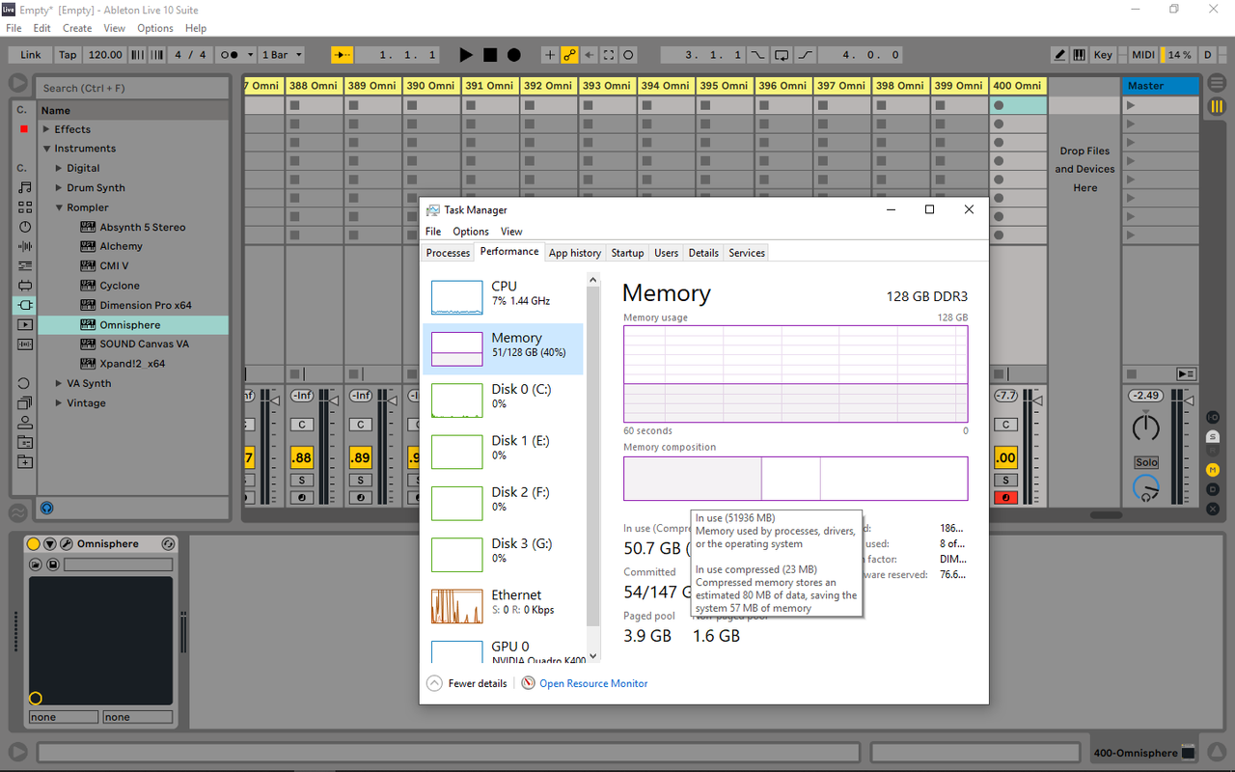Enable Key Map Mode
This screenshot has height=772, width=1235.
point(1103,55)
